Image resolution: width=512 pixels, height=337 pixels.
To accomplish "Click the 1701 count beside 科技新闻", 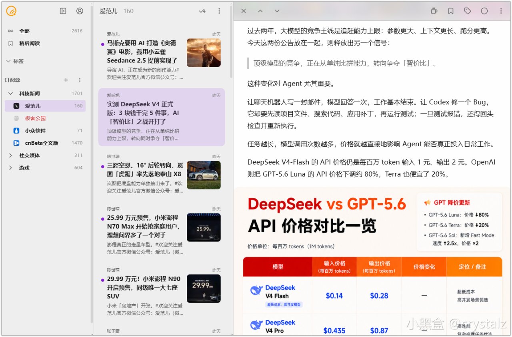I will (77, 94).
